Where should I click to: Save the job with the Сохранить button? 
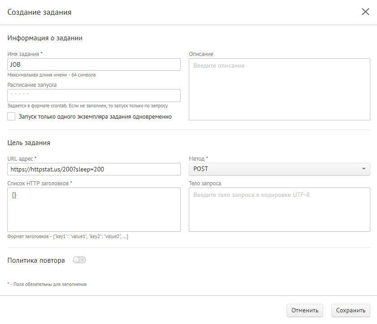(351, 310)
